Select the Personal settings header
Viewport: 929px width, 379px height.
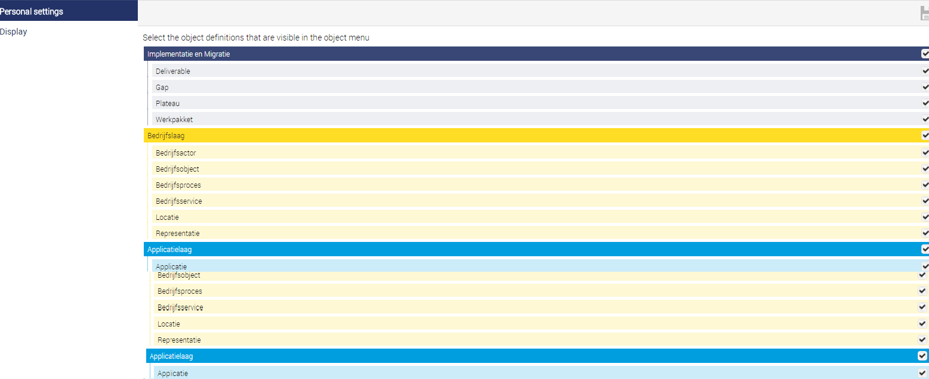pos(69,11)
